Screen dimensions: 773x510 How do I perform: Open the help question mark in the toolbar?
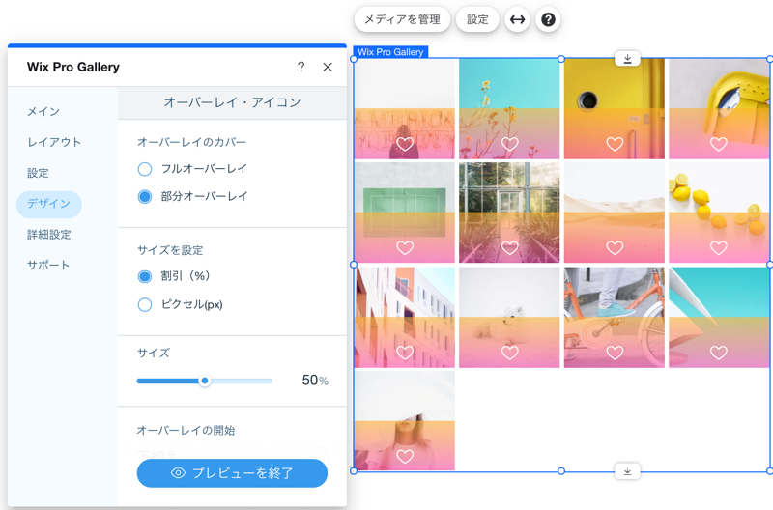tap(548, 19)
